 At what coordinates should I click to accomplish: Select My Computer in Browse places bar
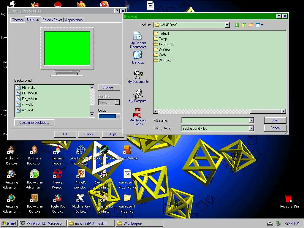138,96
